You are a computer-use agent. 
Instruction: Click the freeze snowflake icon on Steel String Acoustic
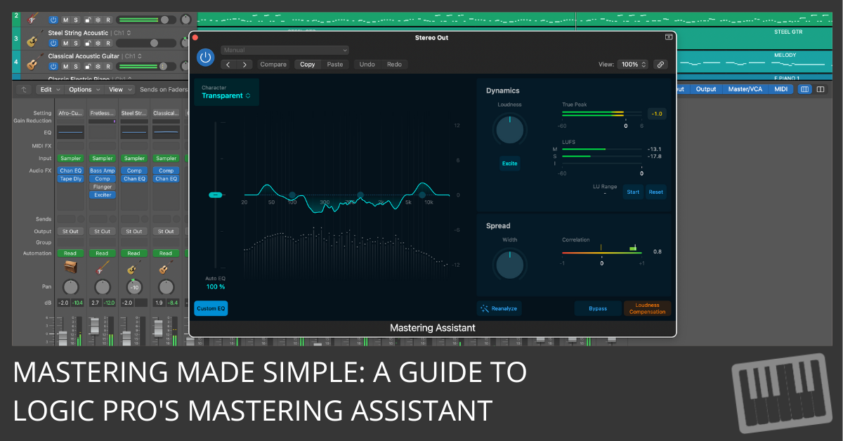click(x=98, y=43)
